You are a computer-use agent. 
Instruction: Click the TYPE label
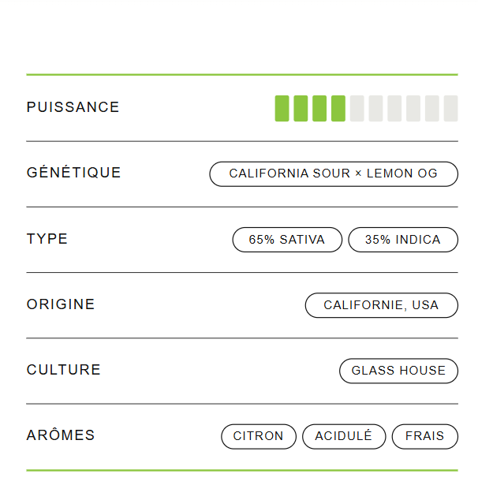47,239
